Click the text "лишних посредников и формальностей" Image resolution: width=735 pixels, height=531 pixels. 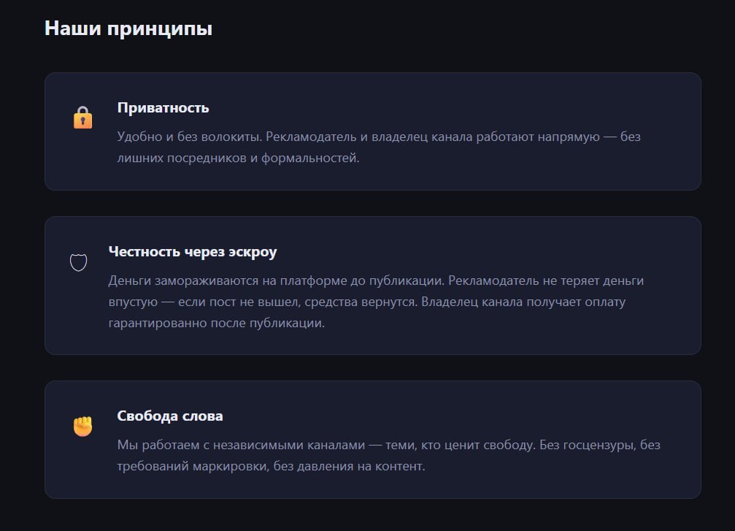click(x=237, y=158)
